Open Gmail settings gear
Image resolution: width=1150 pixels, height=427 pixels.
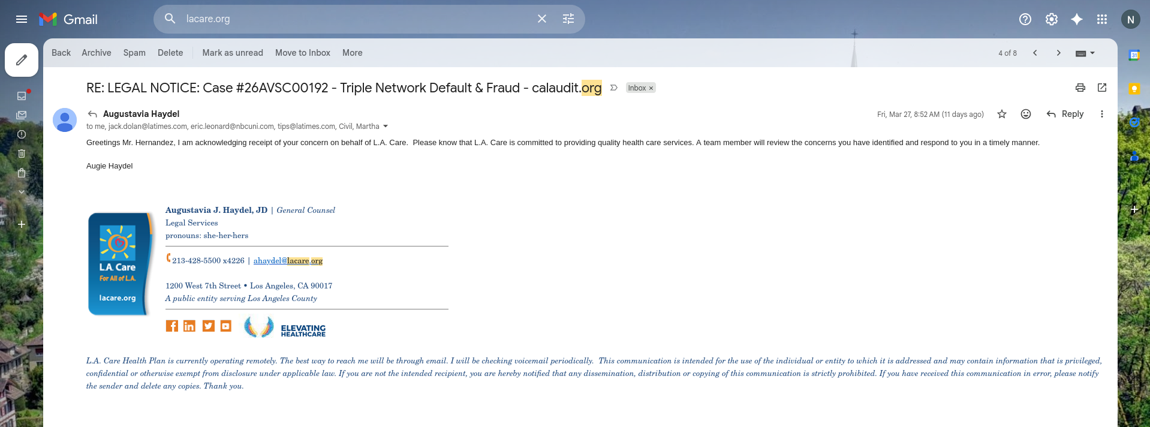(1052, 19)
